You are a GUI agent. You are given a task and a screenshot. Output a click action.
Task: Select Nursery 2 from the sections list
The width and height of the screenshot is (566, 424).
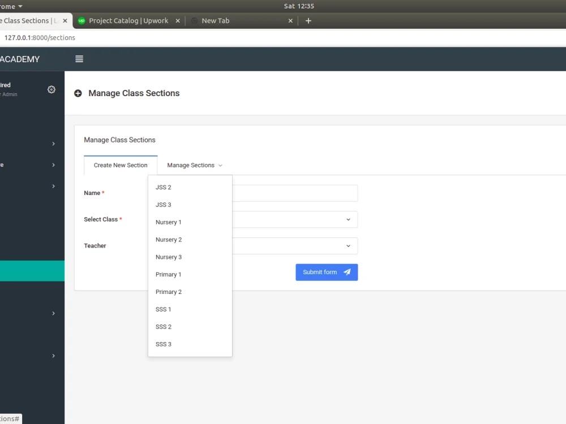(169, 239)
